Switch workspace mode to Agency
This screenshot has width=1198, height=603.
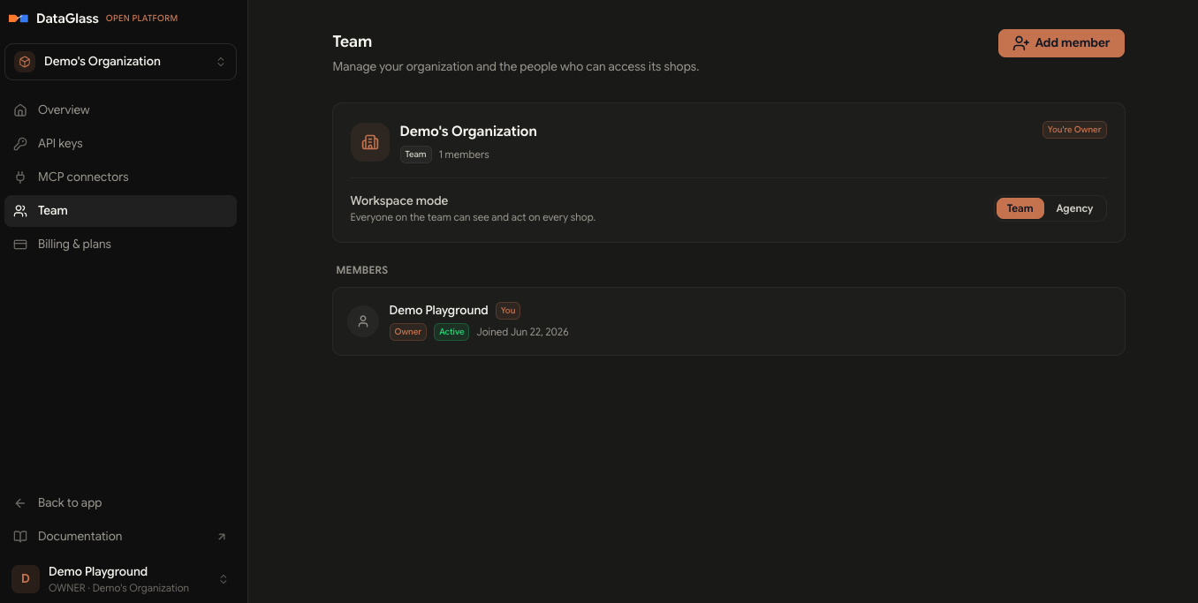pos(1074,208)
